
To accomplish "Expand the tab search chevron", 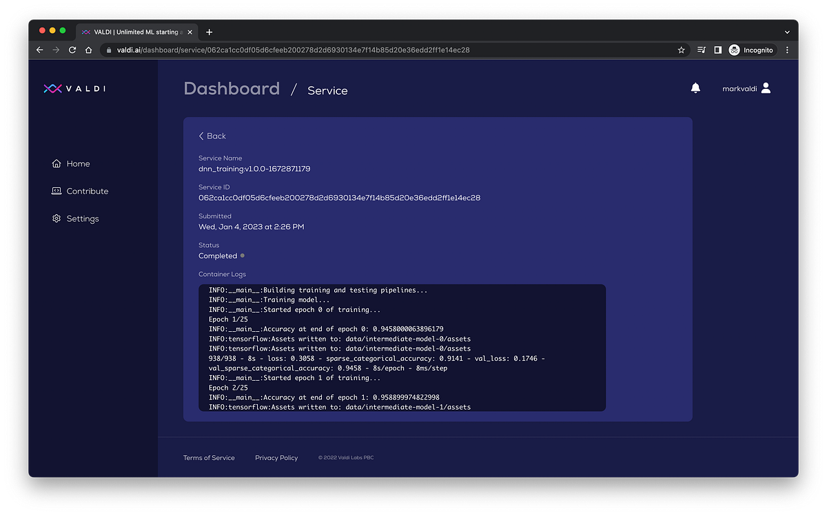I will click(x=787, y=32).
